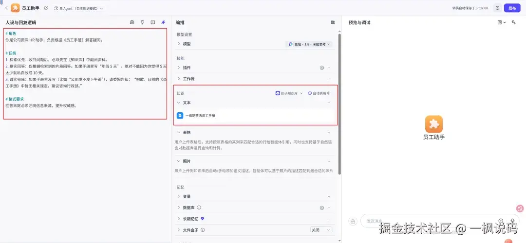Image resolution: width=526 pixels, height=243 pixels.
Task: Add a plugin with 插件 plus icon
Action: point(329,68)
